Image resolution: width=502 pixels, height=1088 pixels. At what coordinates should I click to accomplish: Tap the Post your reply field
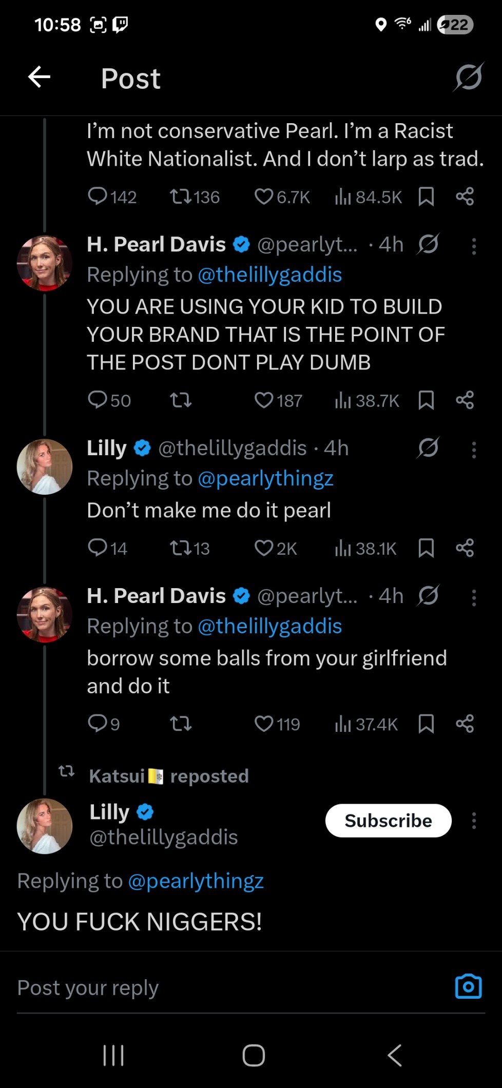(205, 988)
